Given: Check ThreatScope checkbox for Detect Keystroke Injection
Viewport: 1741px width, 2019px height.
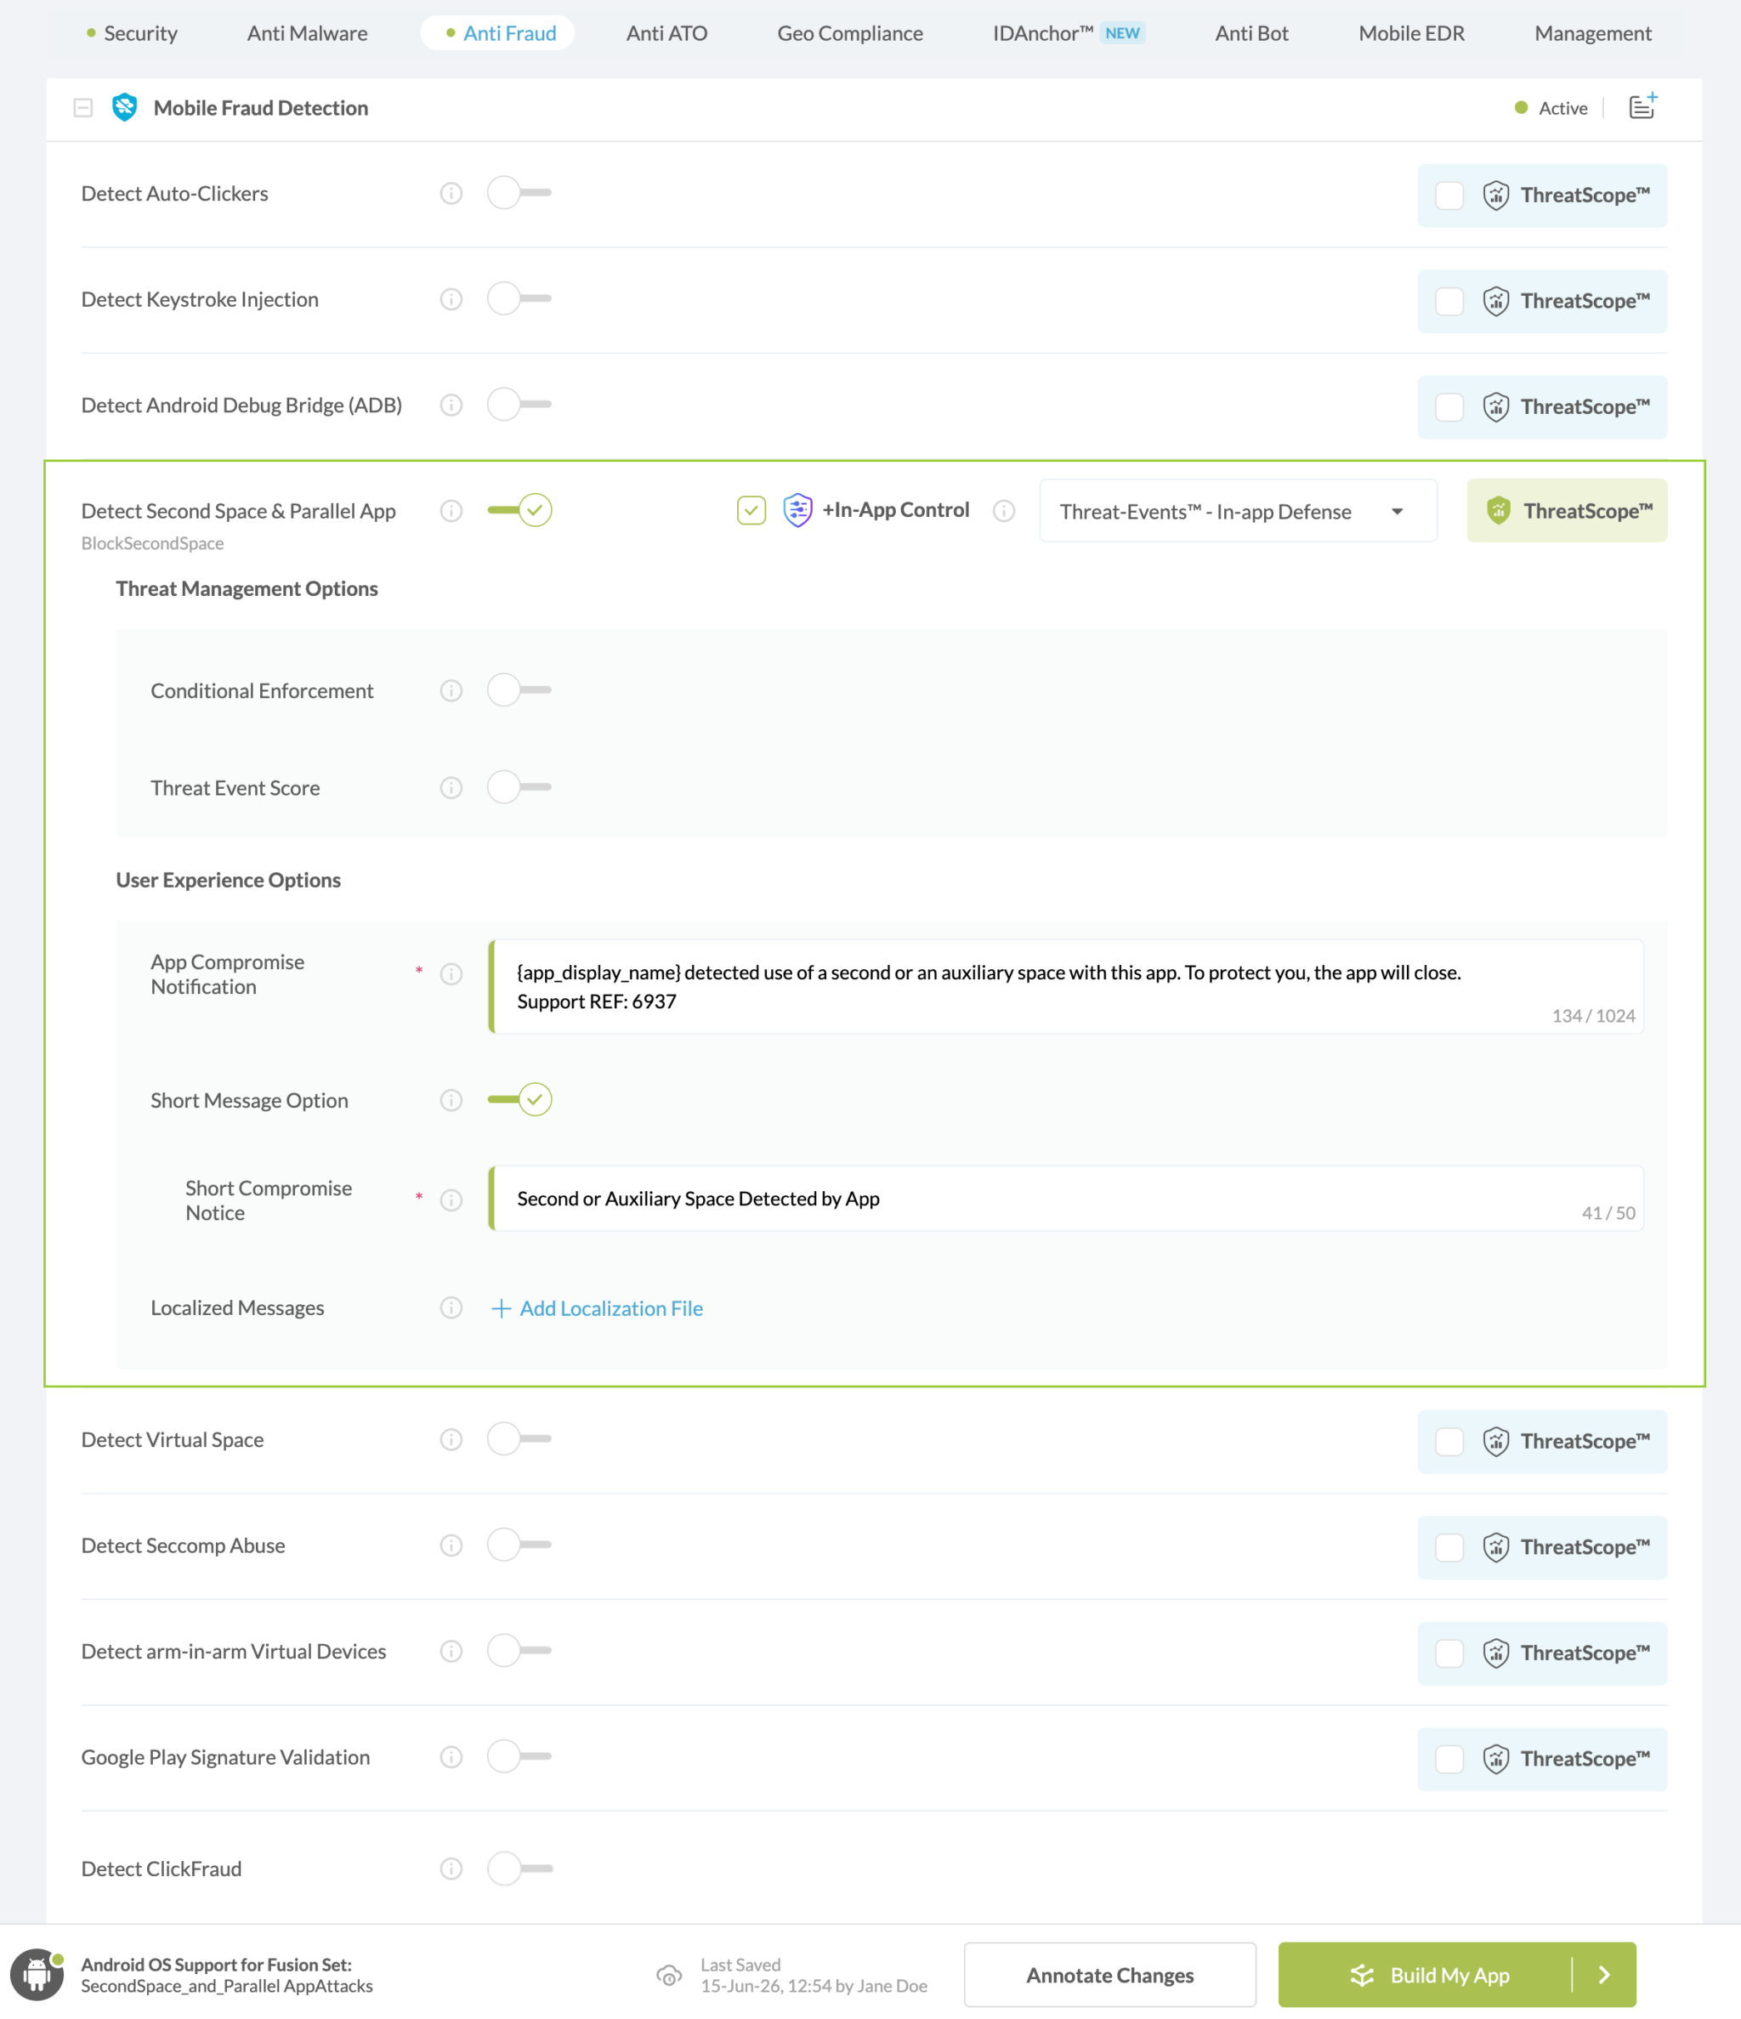Looking at the screenshot, I should [1449, 302].
